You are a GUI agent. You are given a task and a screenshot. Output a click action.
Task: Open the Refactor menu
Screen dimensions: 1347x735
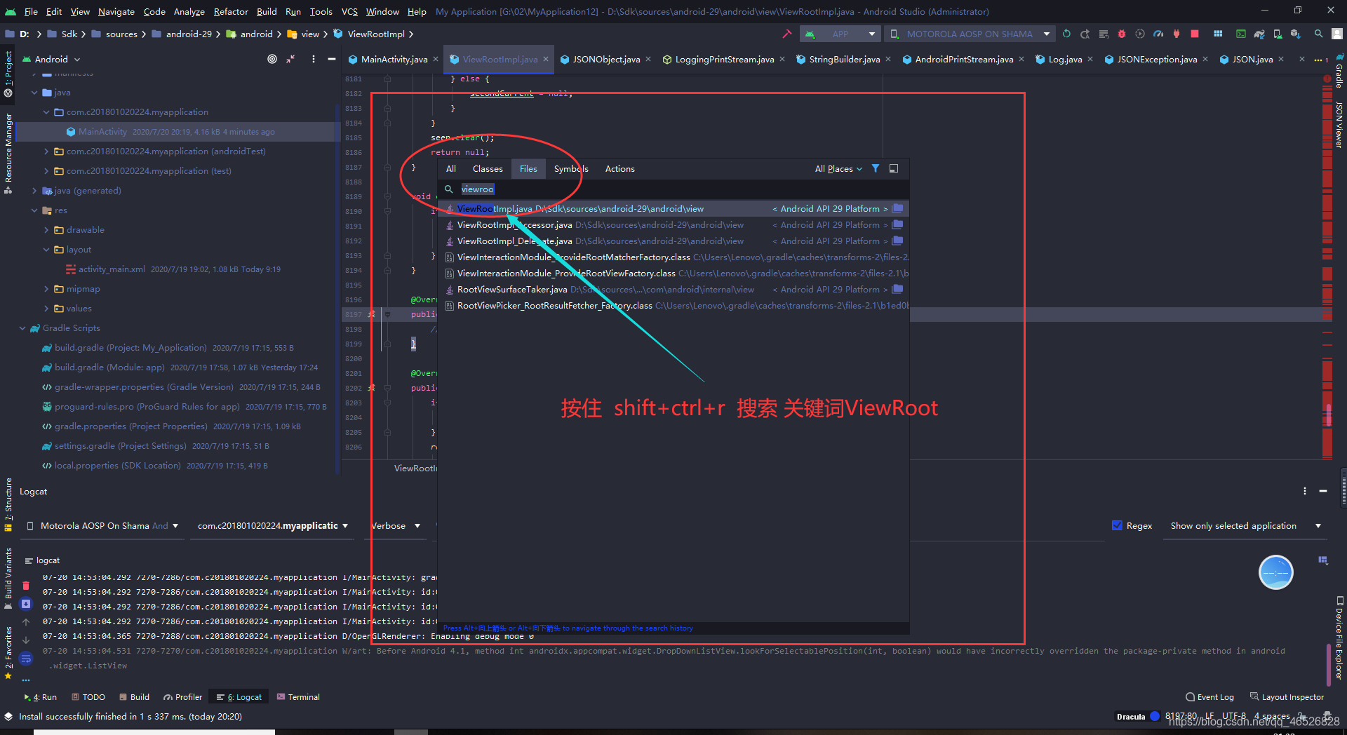(x=231, y=11)
